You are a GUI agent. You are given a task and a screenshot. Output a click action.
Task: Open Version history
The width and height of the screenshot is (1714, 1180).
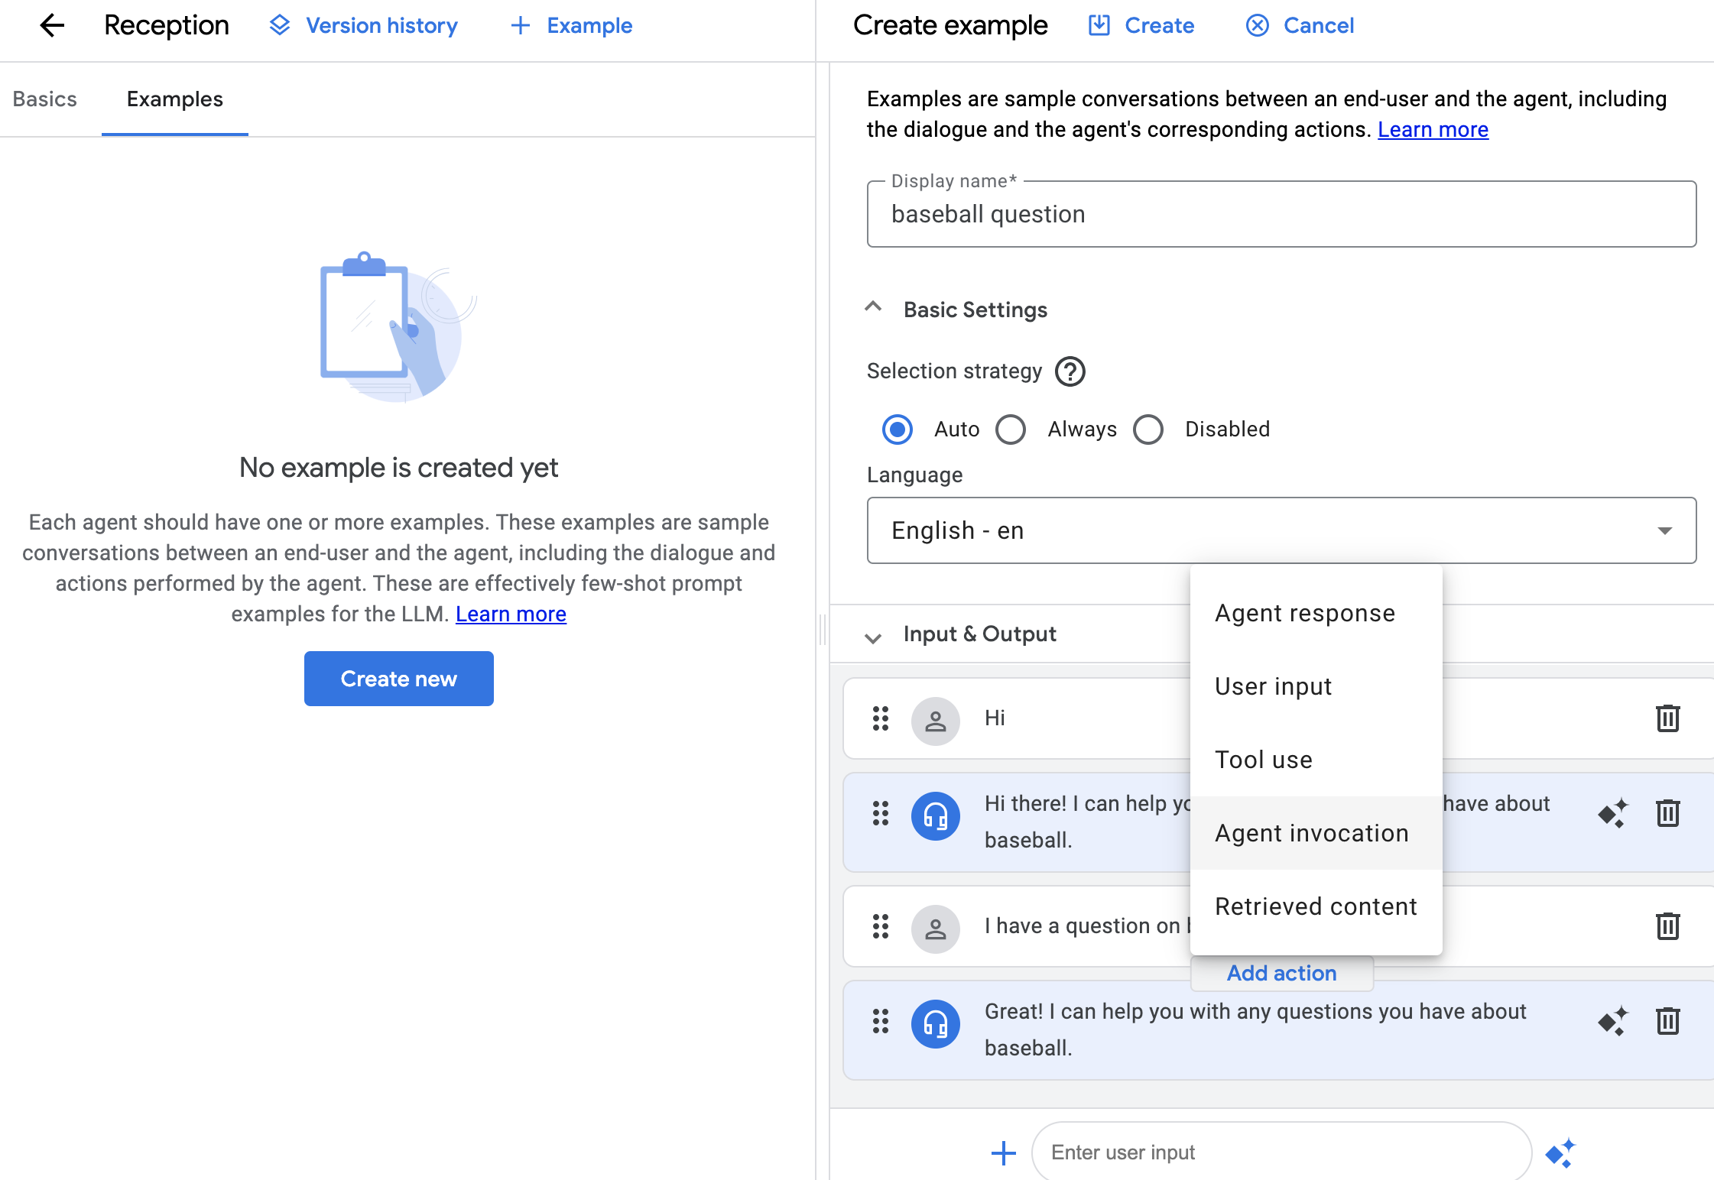(x=364, y=25)
